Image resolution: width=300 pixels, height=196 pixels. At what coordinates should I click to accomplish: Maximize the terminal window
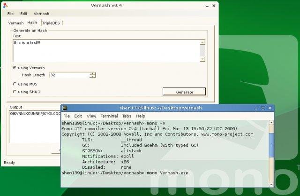coord(263,108)
